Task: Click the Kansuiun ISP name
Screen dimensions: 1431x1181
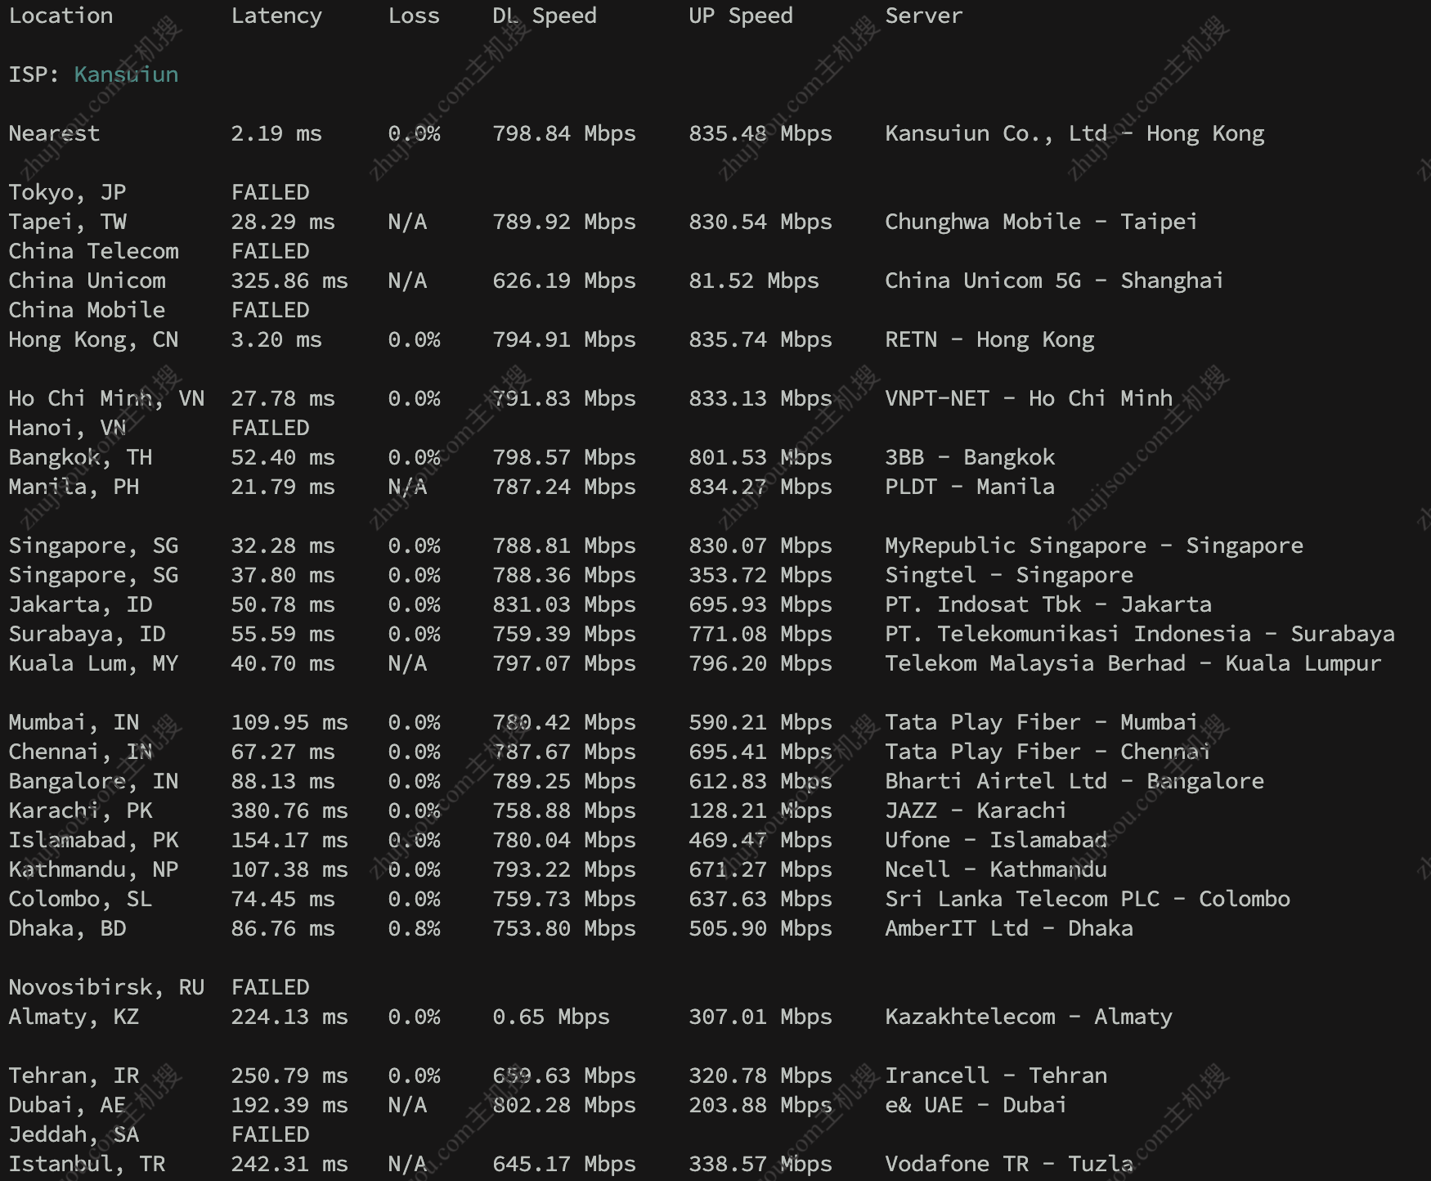Action: (126, 74)
